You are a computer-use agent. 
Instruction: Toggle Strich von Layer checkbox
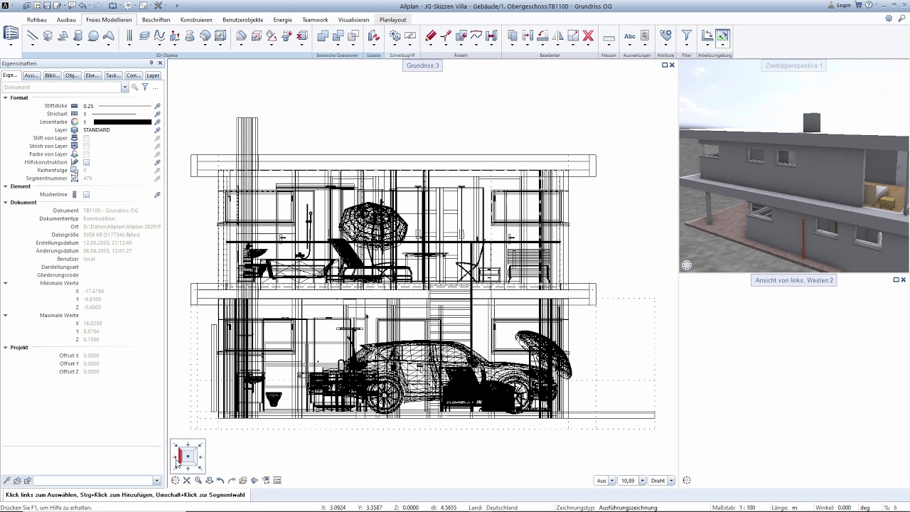pos(86,146)
